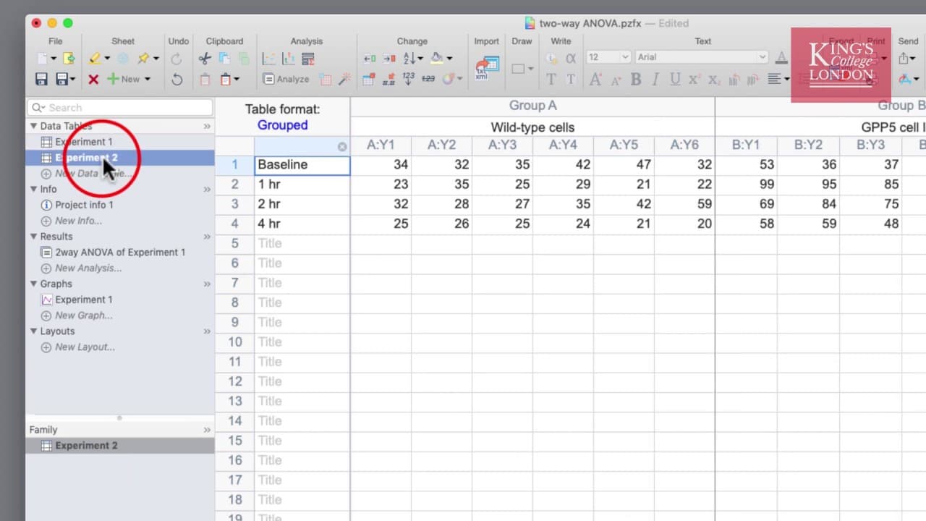Click the delete column icon in Change

click(x=389, y=58)
